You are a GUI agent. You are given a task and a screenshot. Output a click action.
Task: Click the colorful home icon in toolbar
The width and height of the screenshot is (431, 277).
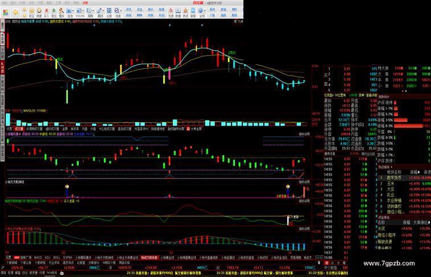click(6, 12)
